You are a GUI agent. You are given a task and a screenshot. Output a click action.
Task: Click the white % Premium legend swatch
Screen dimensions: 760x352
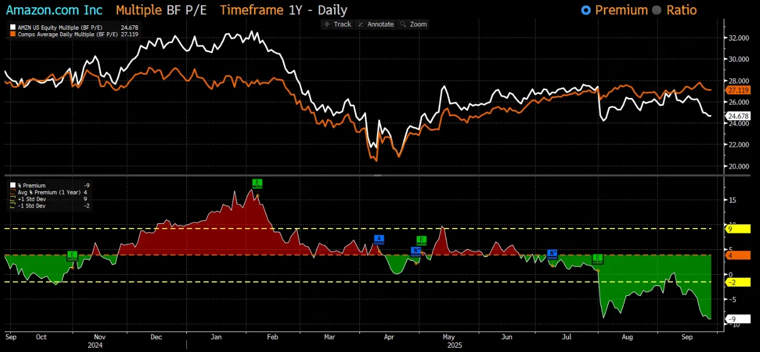[12, 186]
